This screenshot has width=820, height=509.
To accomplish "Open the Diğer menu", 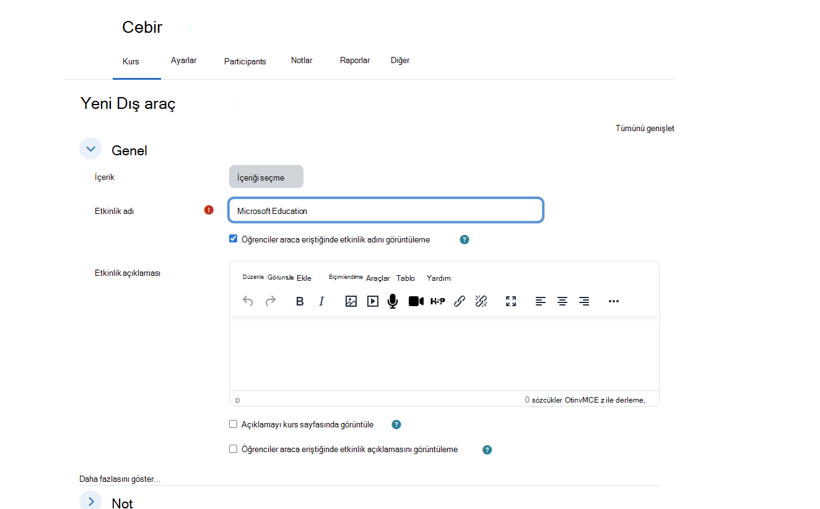I will pos(400,61).
